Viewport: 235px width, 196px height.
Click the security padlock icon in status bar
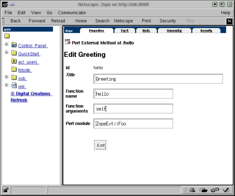(6, 190)
